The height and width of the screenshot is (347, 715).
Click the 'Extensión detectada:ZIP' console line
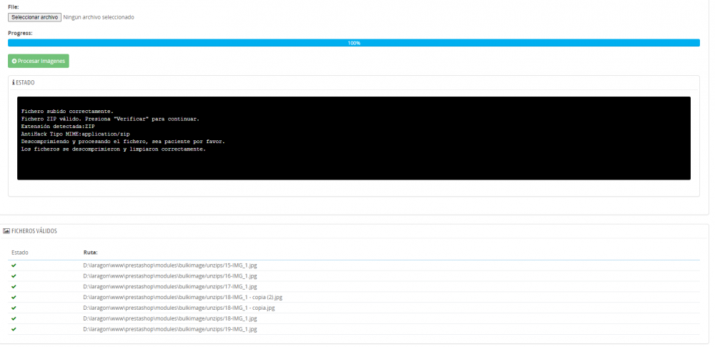pyautogui.click(x=58, y=127)
